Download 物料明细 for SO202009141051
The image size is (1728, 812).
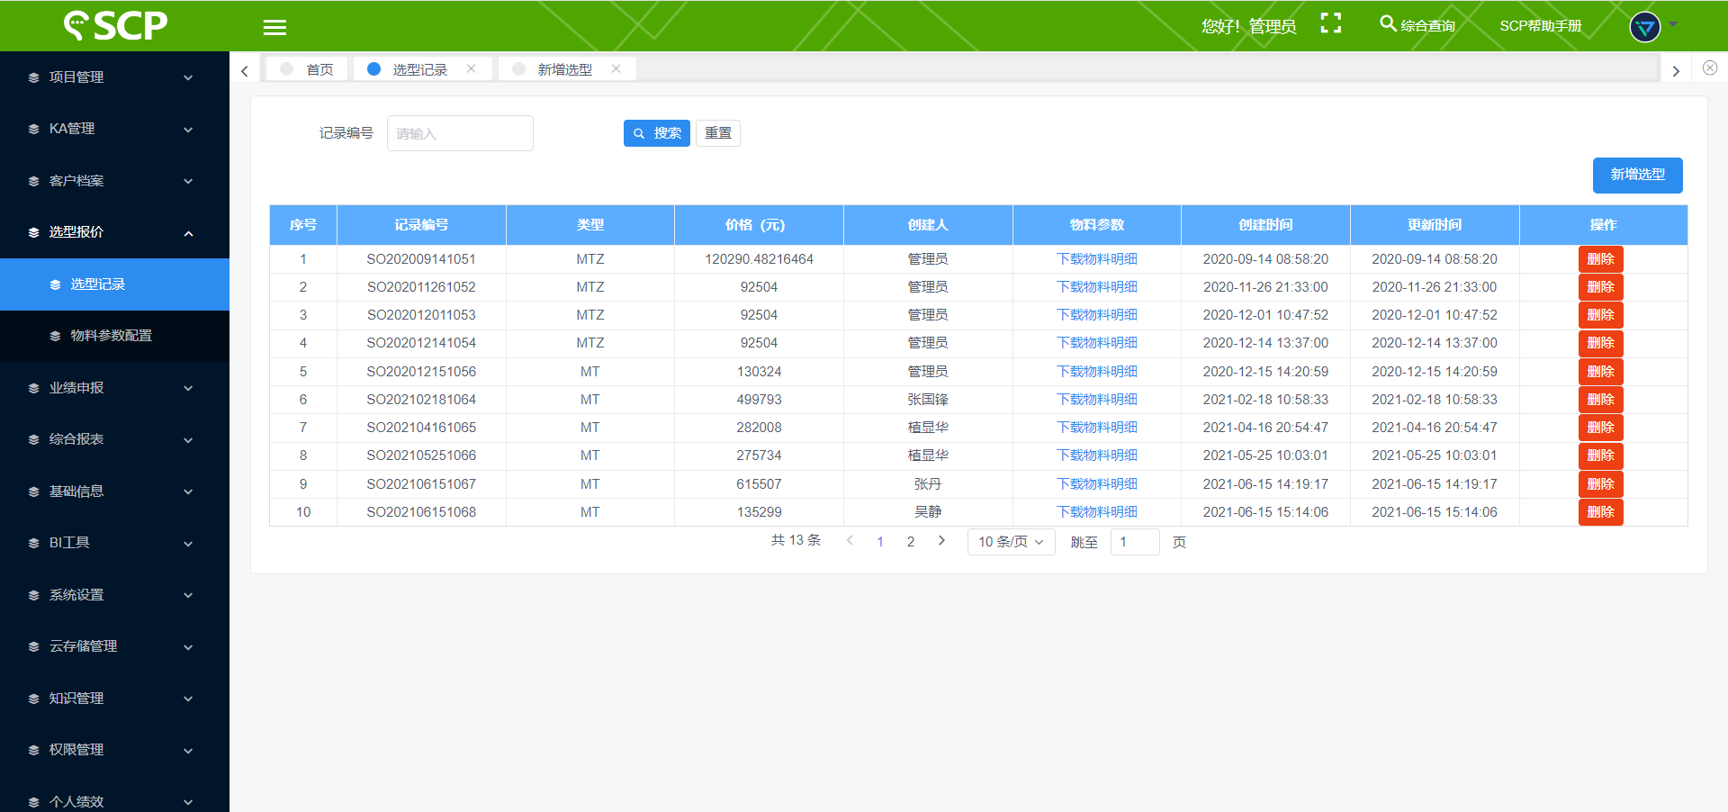1097,259
